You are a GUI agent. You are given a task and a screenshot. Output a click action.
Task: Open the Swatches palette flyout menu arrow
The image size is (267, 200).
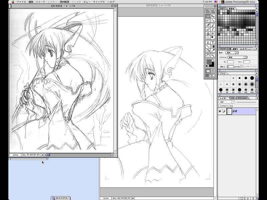tap(257, 8)
